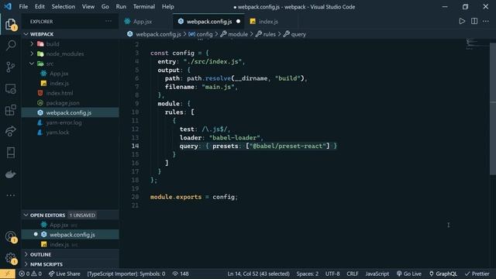
Task: Open the View menu
Action: click(x=88, y=7)
